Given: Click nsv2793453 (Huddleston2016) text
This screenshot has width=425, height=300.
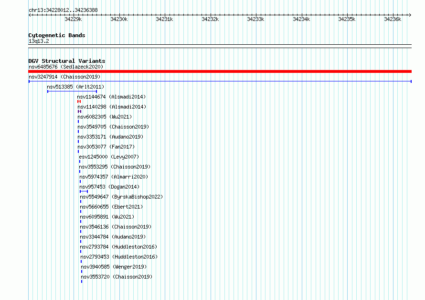Looking at the screenshot, I should point(119,257).
